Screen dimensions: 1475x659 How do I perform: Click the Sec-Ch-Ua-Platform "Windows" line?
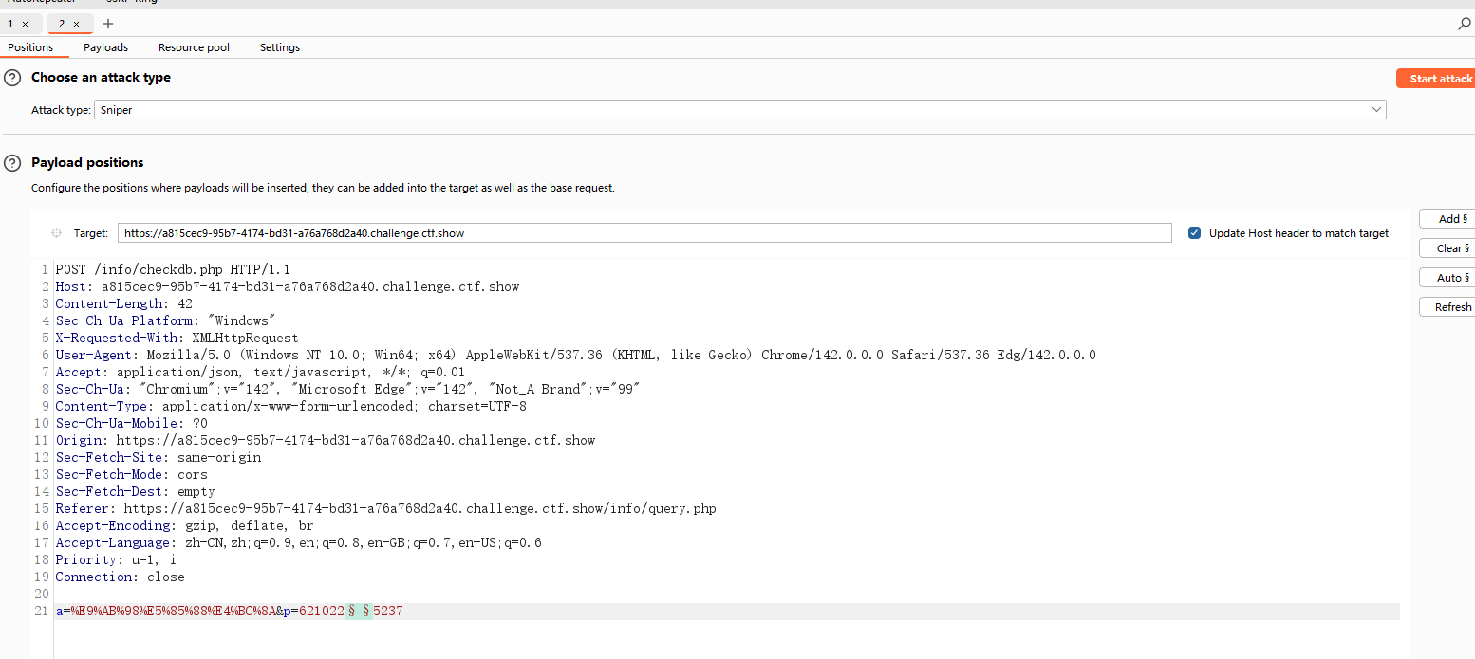pos(165,320)
